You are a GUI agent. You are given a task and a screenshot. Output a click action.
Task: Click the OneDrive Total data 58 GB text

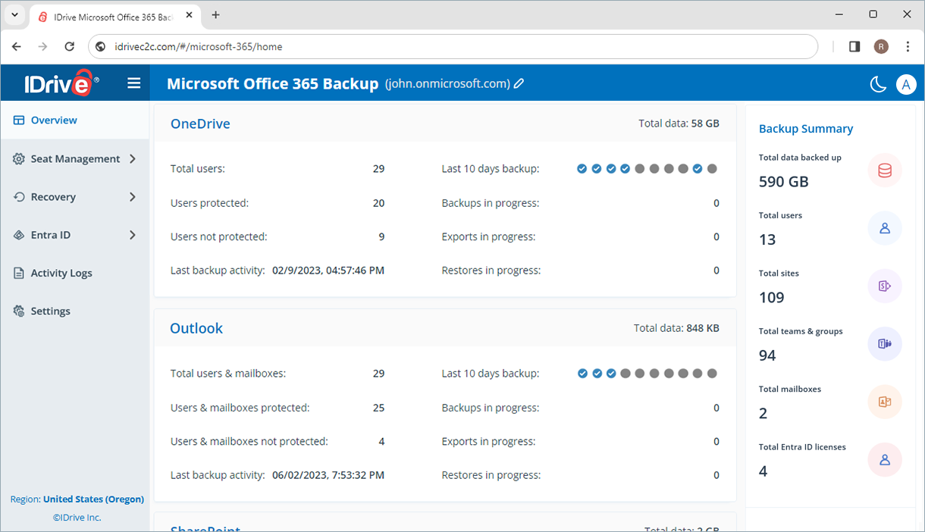coord(679,124)
